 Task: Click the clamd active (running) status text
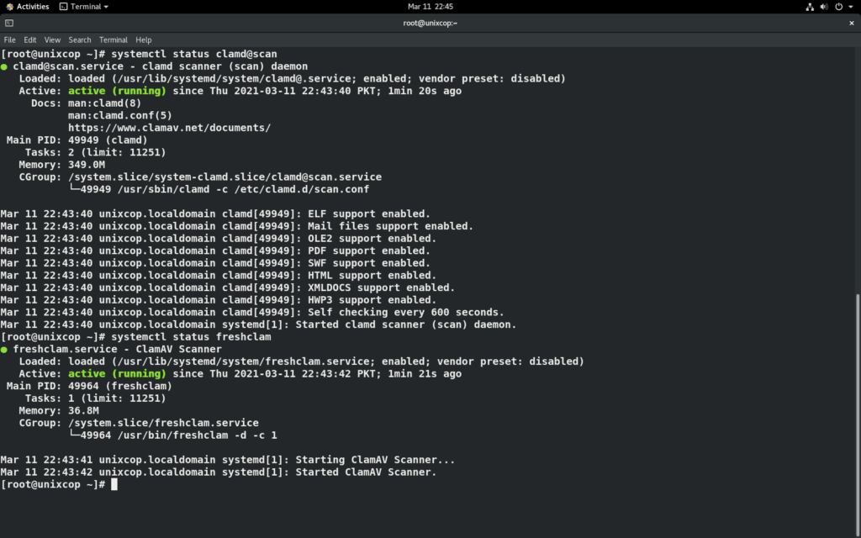tap(117, 91)
